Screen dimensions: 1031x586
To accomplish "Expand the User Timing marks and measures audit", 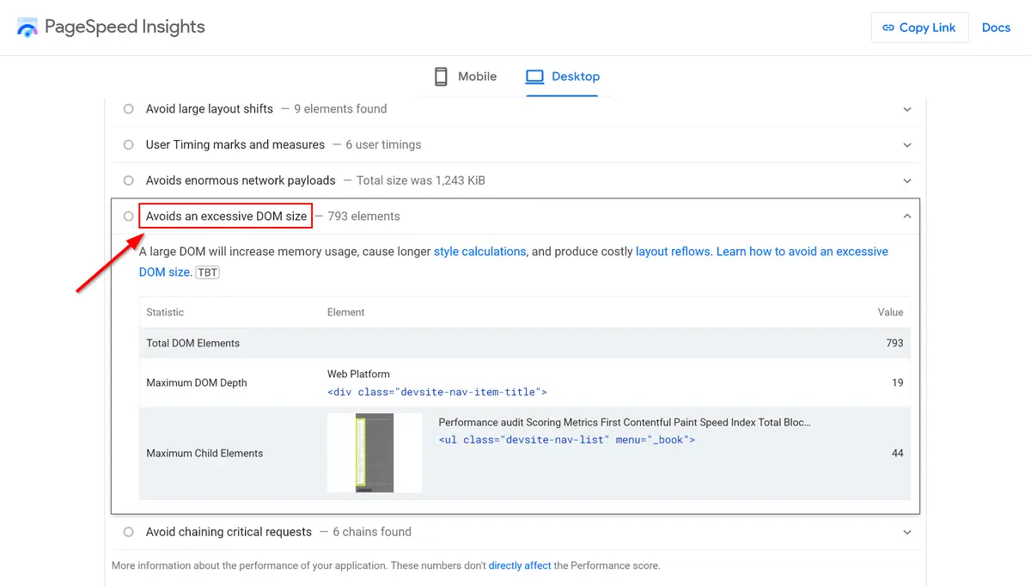I will tap(907, 145).
